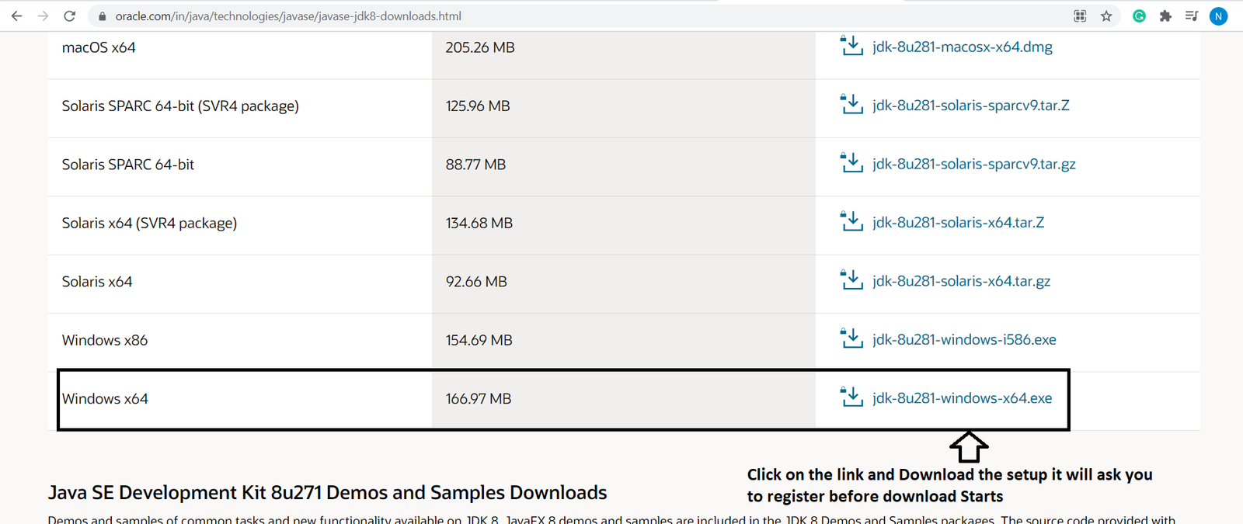The image size is (1243, 524).
Task: View site info via padlock icon
Action: click(102, 16)
